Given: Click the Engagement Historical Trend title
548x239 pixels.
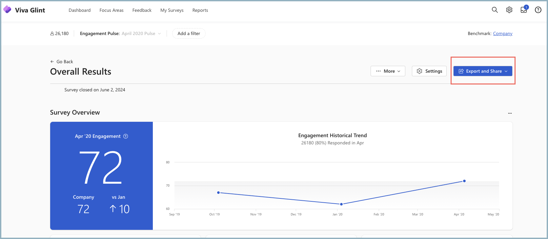Looking at the screenshot, I should coord(333,136).
